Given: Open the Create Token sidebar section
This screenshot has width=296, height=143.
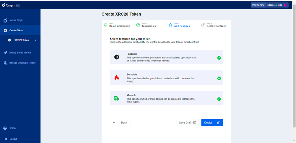Looking at the screenshot, I should click(x=16, y=30).
